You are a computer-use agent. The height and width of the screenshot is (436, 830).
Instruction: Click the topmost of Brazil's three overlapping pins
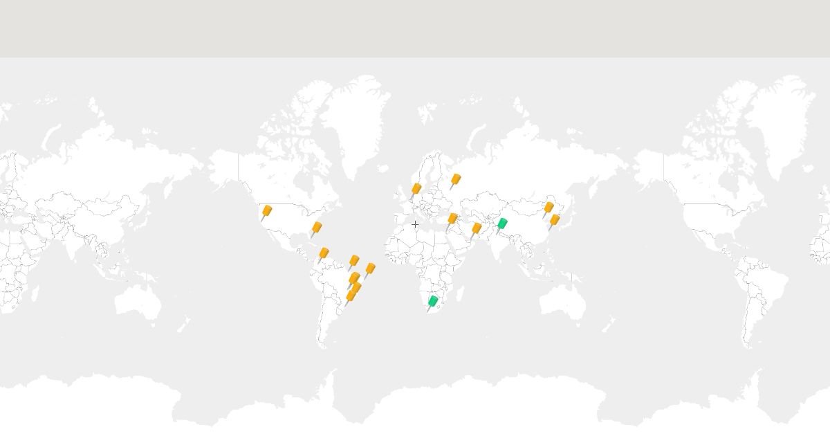tap(355, 278)
